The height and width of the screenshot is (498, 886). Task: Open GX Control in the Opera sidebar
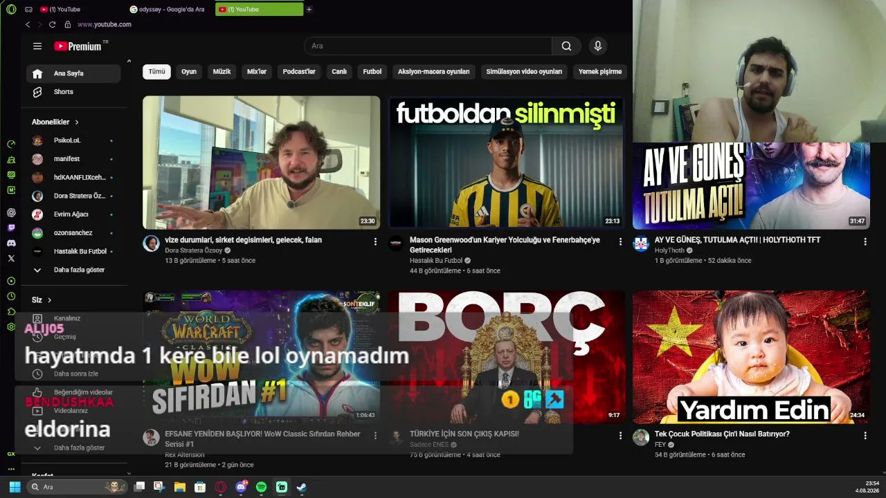coord(11,144)
